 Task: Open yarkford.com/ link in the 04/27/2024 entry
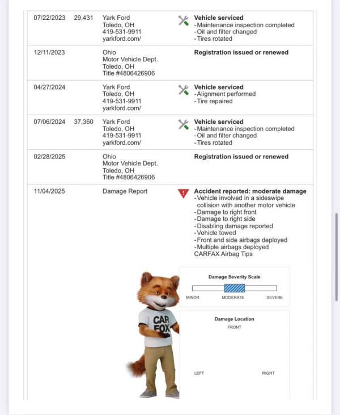(121, 108)
